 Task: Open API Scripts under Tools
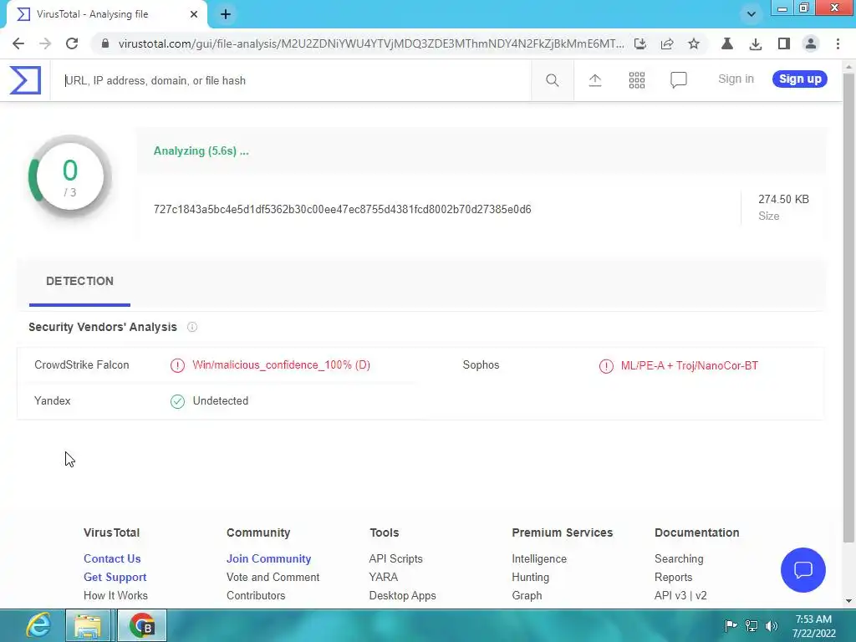pos(395,559)
